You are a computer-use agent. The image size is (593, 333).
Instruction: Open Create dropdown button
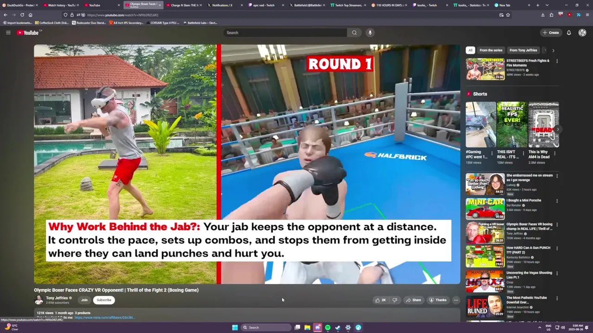[551, 32]
